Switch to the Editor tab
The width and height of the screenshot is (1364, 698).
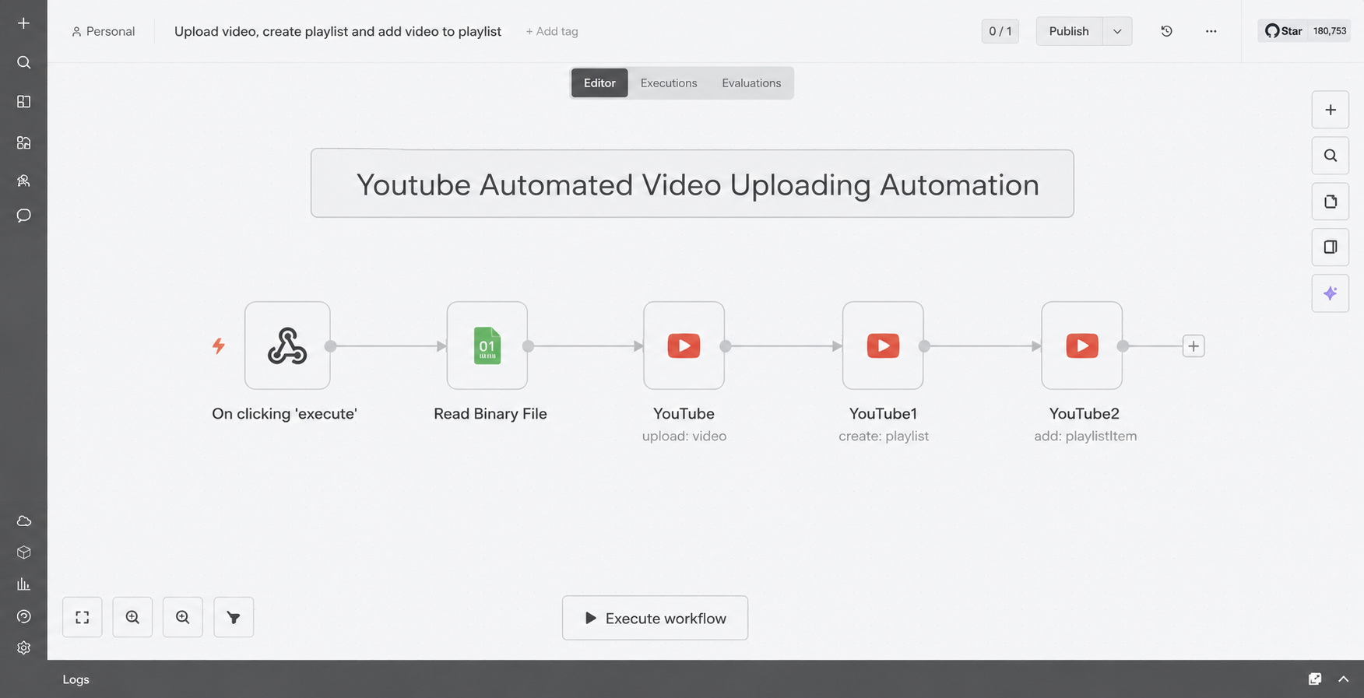[599, 82]
